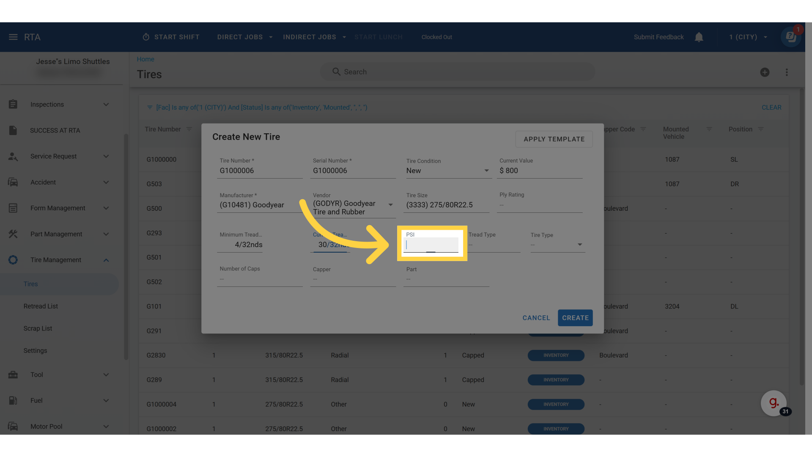Expand the Inspections sidebar section
Screen dimensions: 812x457
click(106, 105)
